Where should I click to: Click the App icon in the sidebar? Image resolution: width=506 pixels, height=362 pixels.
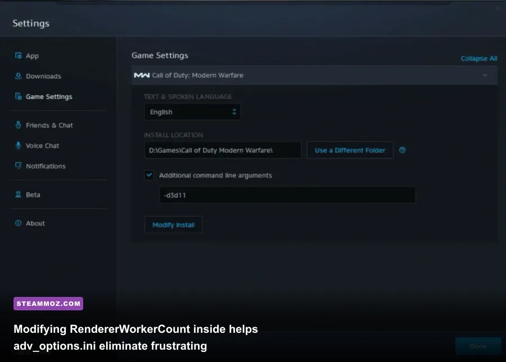tap(18, 56)
